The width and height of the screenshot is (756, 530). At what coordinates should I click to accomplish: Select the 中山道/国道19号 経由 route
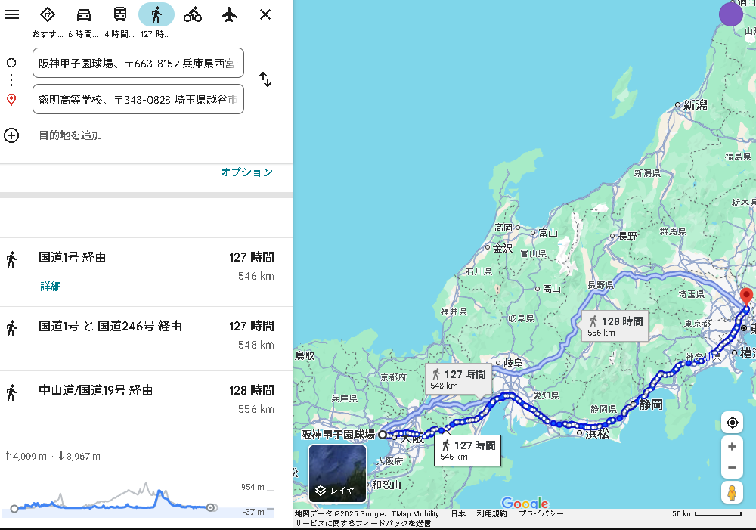146,403
